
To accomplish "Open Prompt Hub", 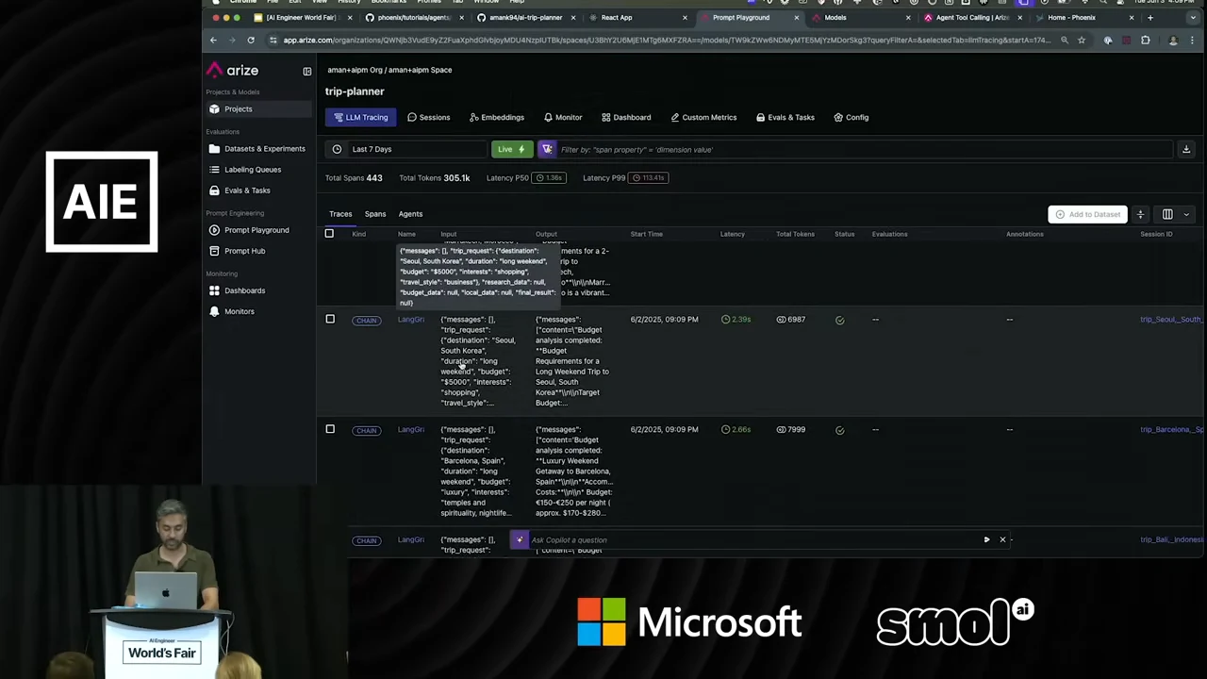I will pyautogui.click(x=259, y=251).
